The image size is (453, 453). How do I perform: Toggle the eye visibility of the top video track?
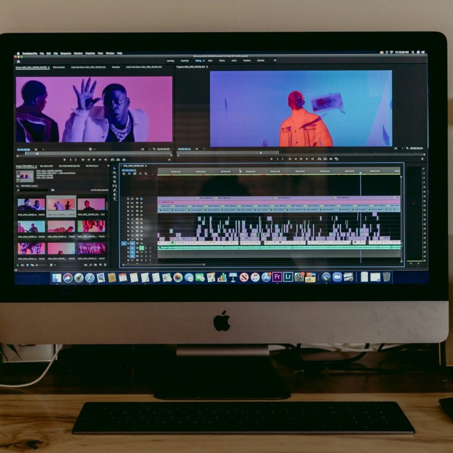pos(141,199)
